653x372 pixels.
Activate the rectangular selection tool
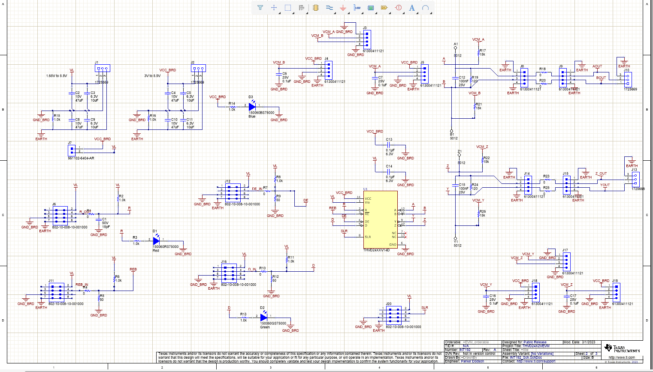tap(287, 7)
